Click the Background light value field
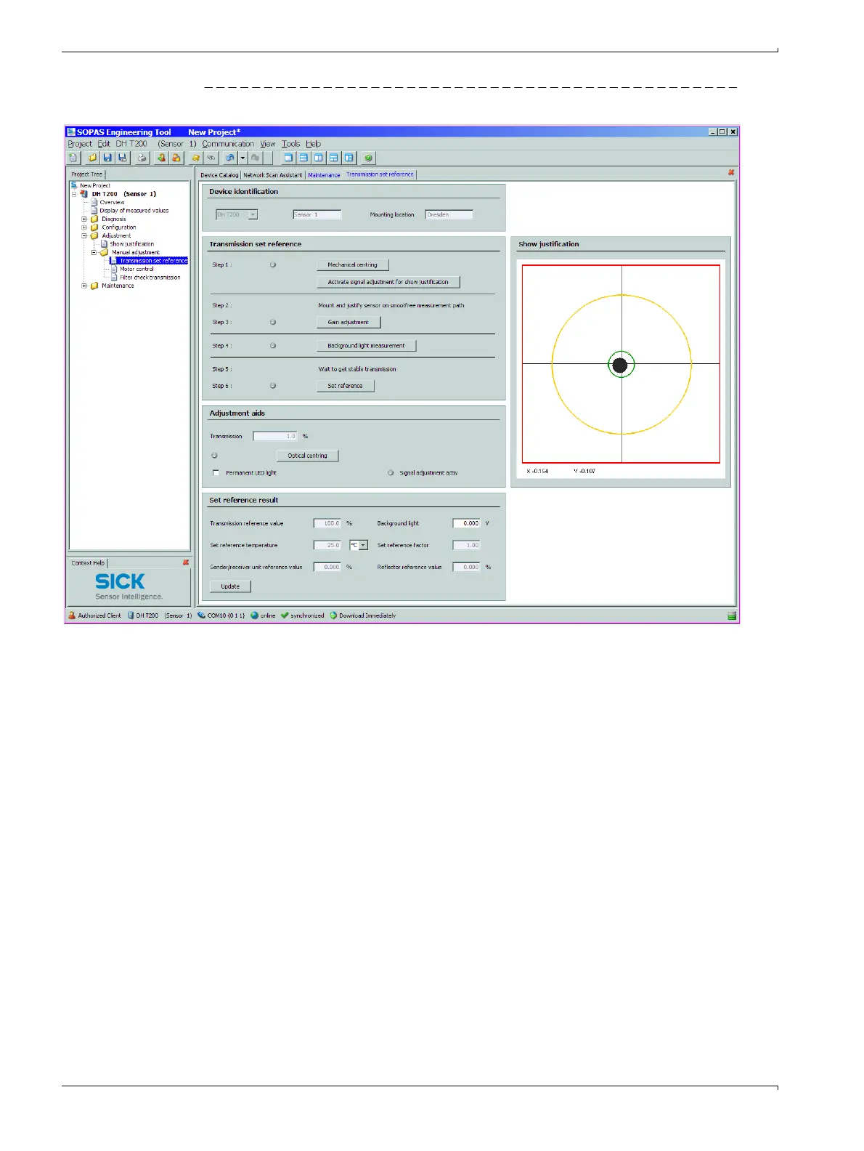Screen dimensions: 864x1151 [466, 523]
